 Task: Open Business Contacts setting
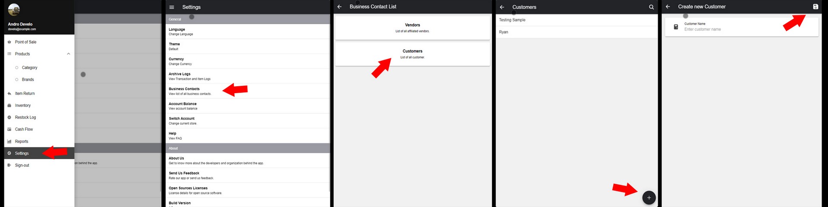[x=248, y=91]
